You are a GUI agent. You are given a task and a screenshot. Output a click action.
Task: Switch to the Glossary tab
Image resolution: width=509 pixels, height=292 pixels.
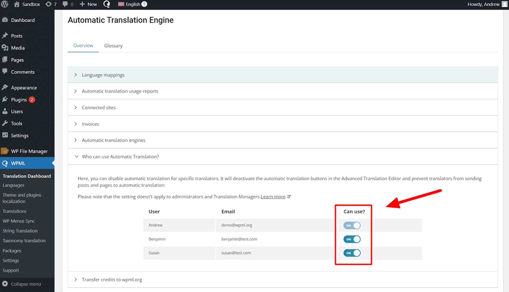point(113,46)
